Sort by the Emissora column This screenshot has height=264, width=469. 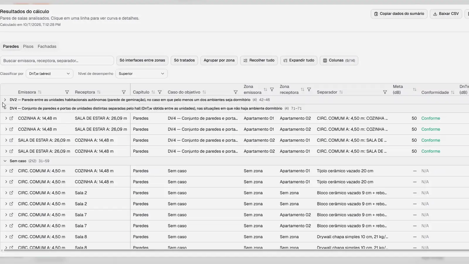40,92
